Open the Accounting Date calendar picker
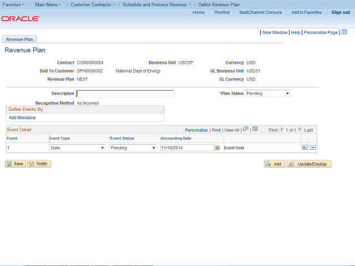355x266 pixels. click(217, 148)
